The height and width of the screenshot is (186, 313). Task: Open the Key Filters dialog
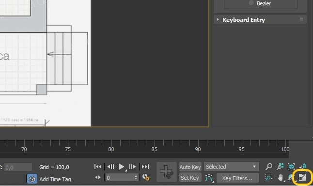tap(237, 178)
